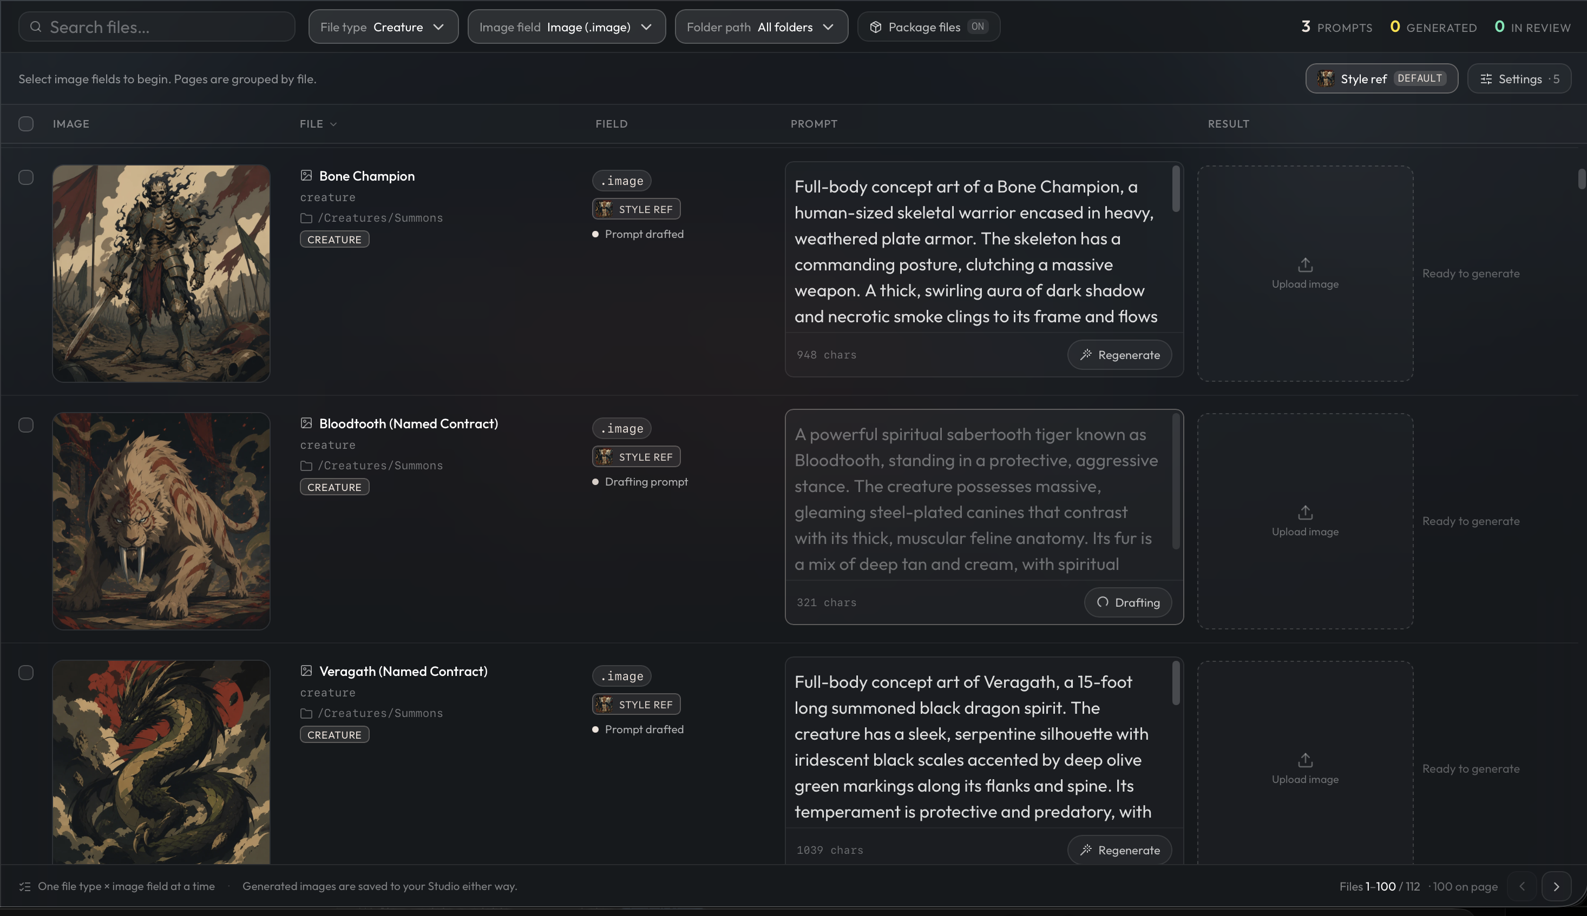Click STYLE REF badge on Veragath row
This screenshot has height=916, width=1587.
636,705
